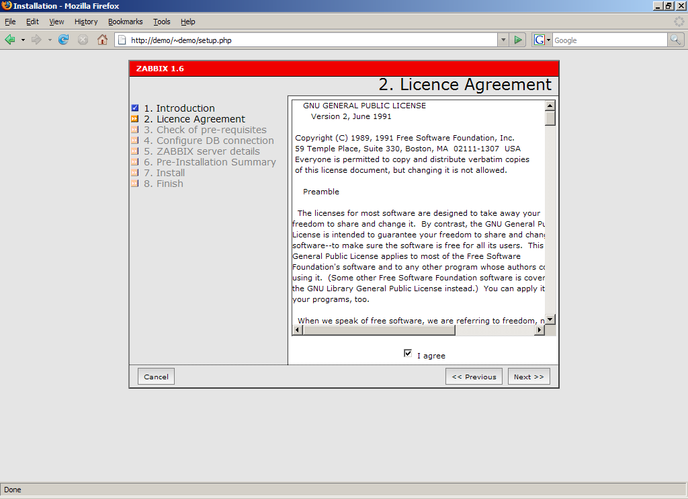Image resolution: width=688 pixels, height=499 pixels.
Task: Click the Back arrow in Firefox toolbar
Action: click(9, 40)
